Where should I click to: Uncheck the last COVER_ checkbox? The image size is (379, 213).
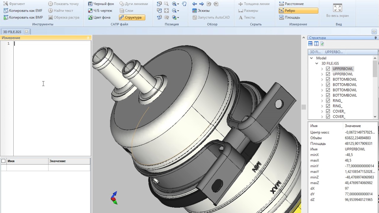(x=328, y=117)
